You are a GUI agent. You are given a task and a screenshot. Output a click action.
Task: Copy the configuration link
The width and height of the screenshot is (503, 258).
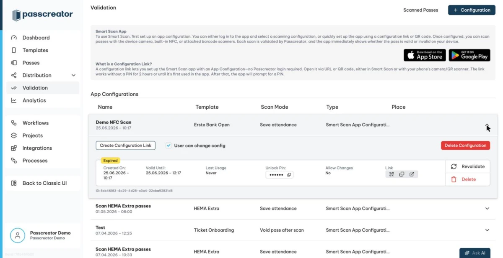(x=402, y=174)
